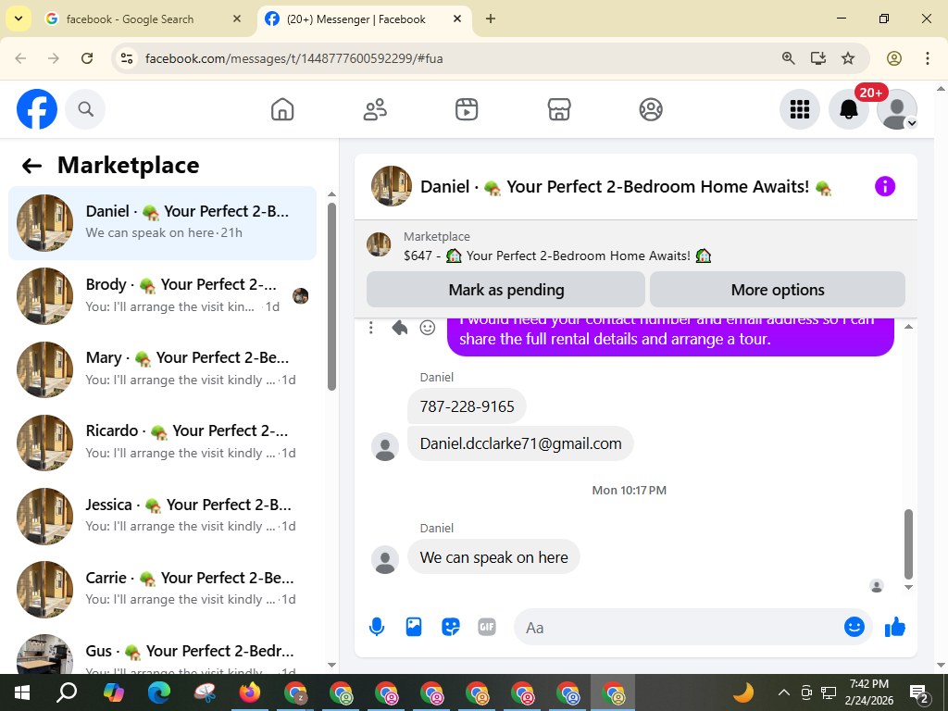948x711 pixels.
Task: Open the notifications bell
Action: (x=849, y=109)
